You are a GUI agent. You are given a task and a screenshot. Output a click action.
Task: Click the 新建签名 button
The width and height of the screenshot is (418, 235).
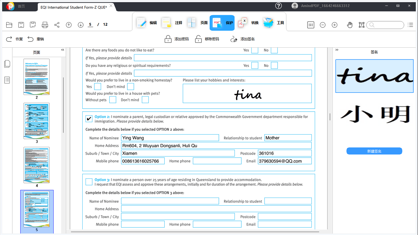pyautogui.click(x=374, y=151)
